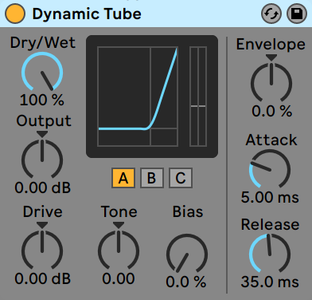312x300 pixels.
Task: Click the 100 % Dry/Wet value
Action: click(x=42, y=100)
